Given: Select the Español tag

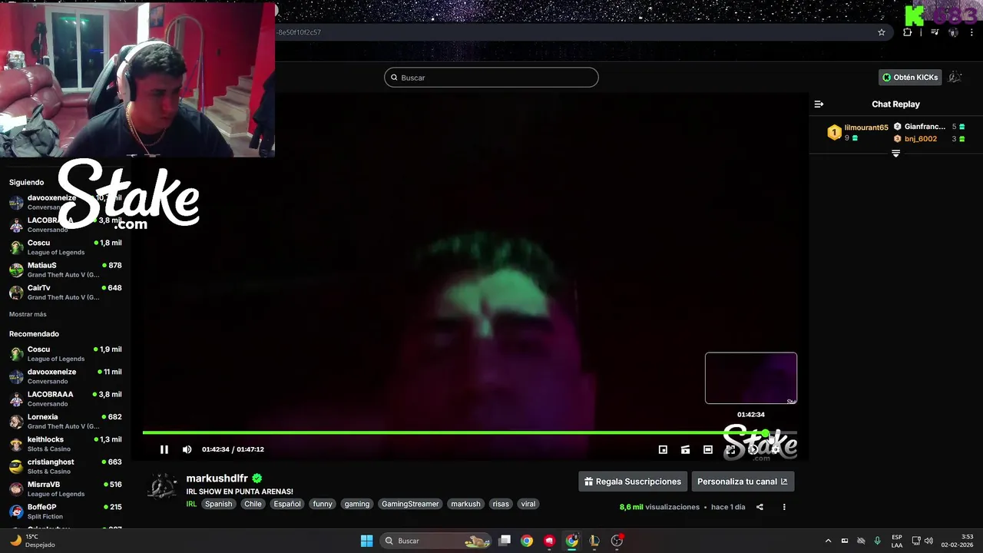Looking at the screenshot, I should (287, 504).
